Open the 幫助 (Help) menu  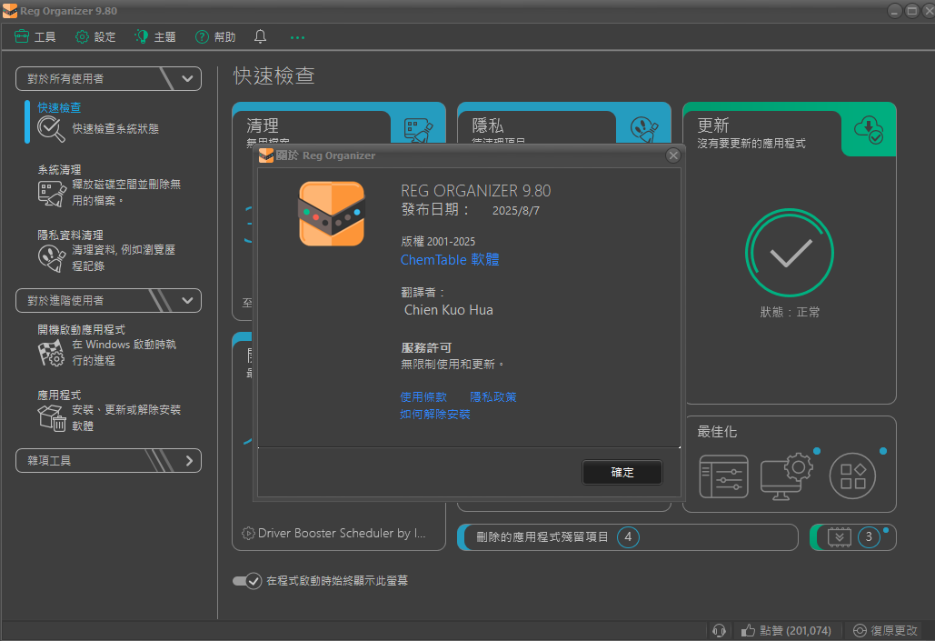point(215,37)
